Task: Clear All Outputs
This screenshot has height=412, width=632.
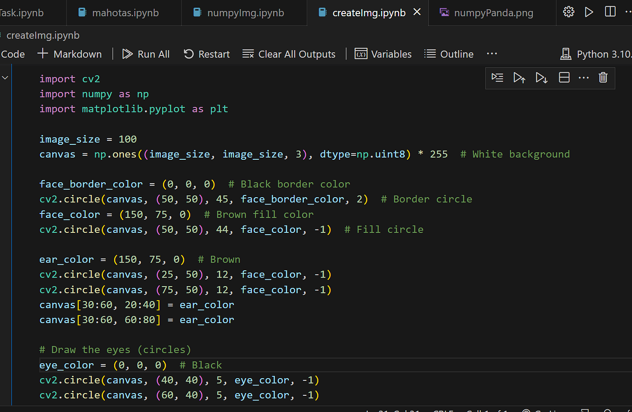Action: coord(289,54)
